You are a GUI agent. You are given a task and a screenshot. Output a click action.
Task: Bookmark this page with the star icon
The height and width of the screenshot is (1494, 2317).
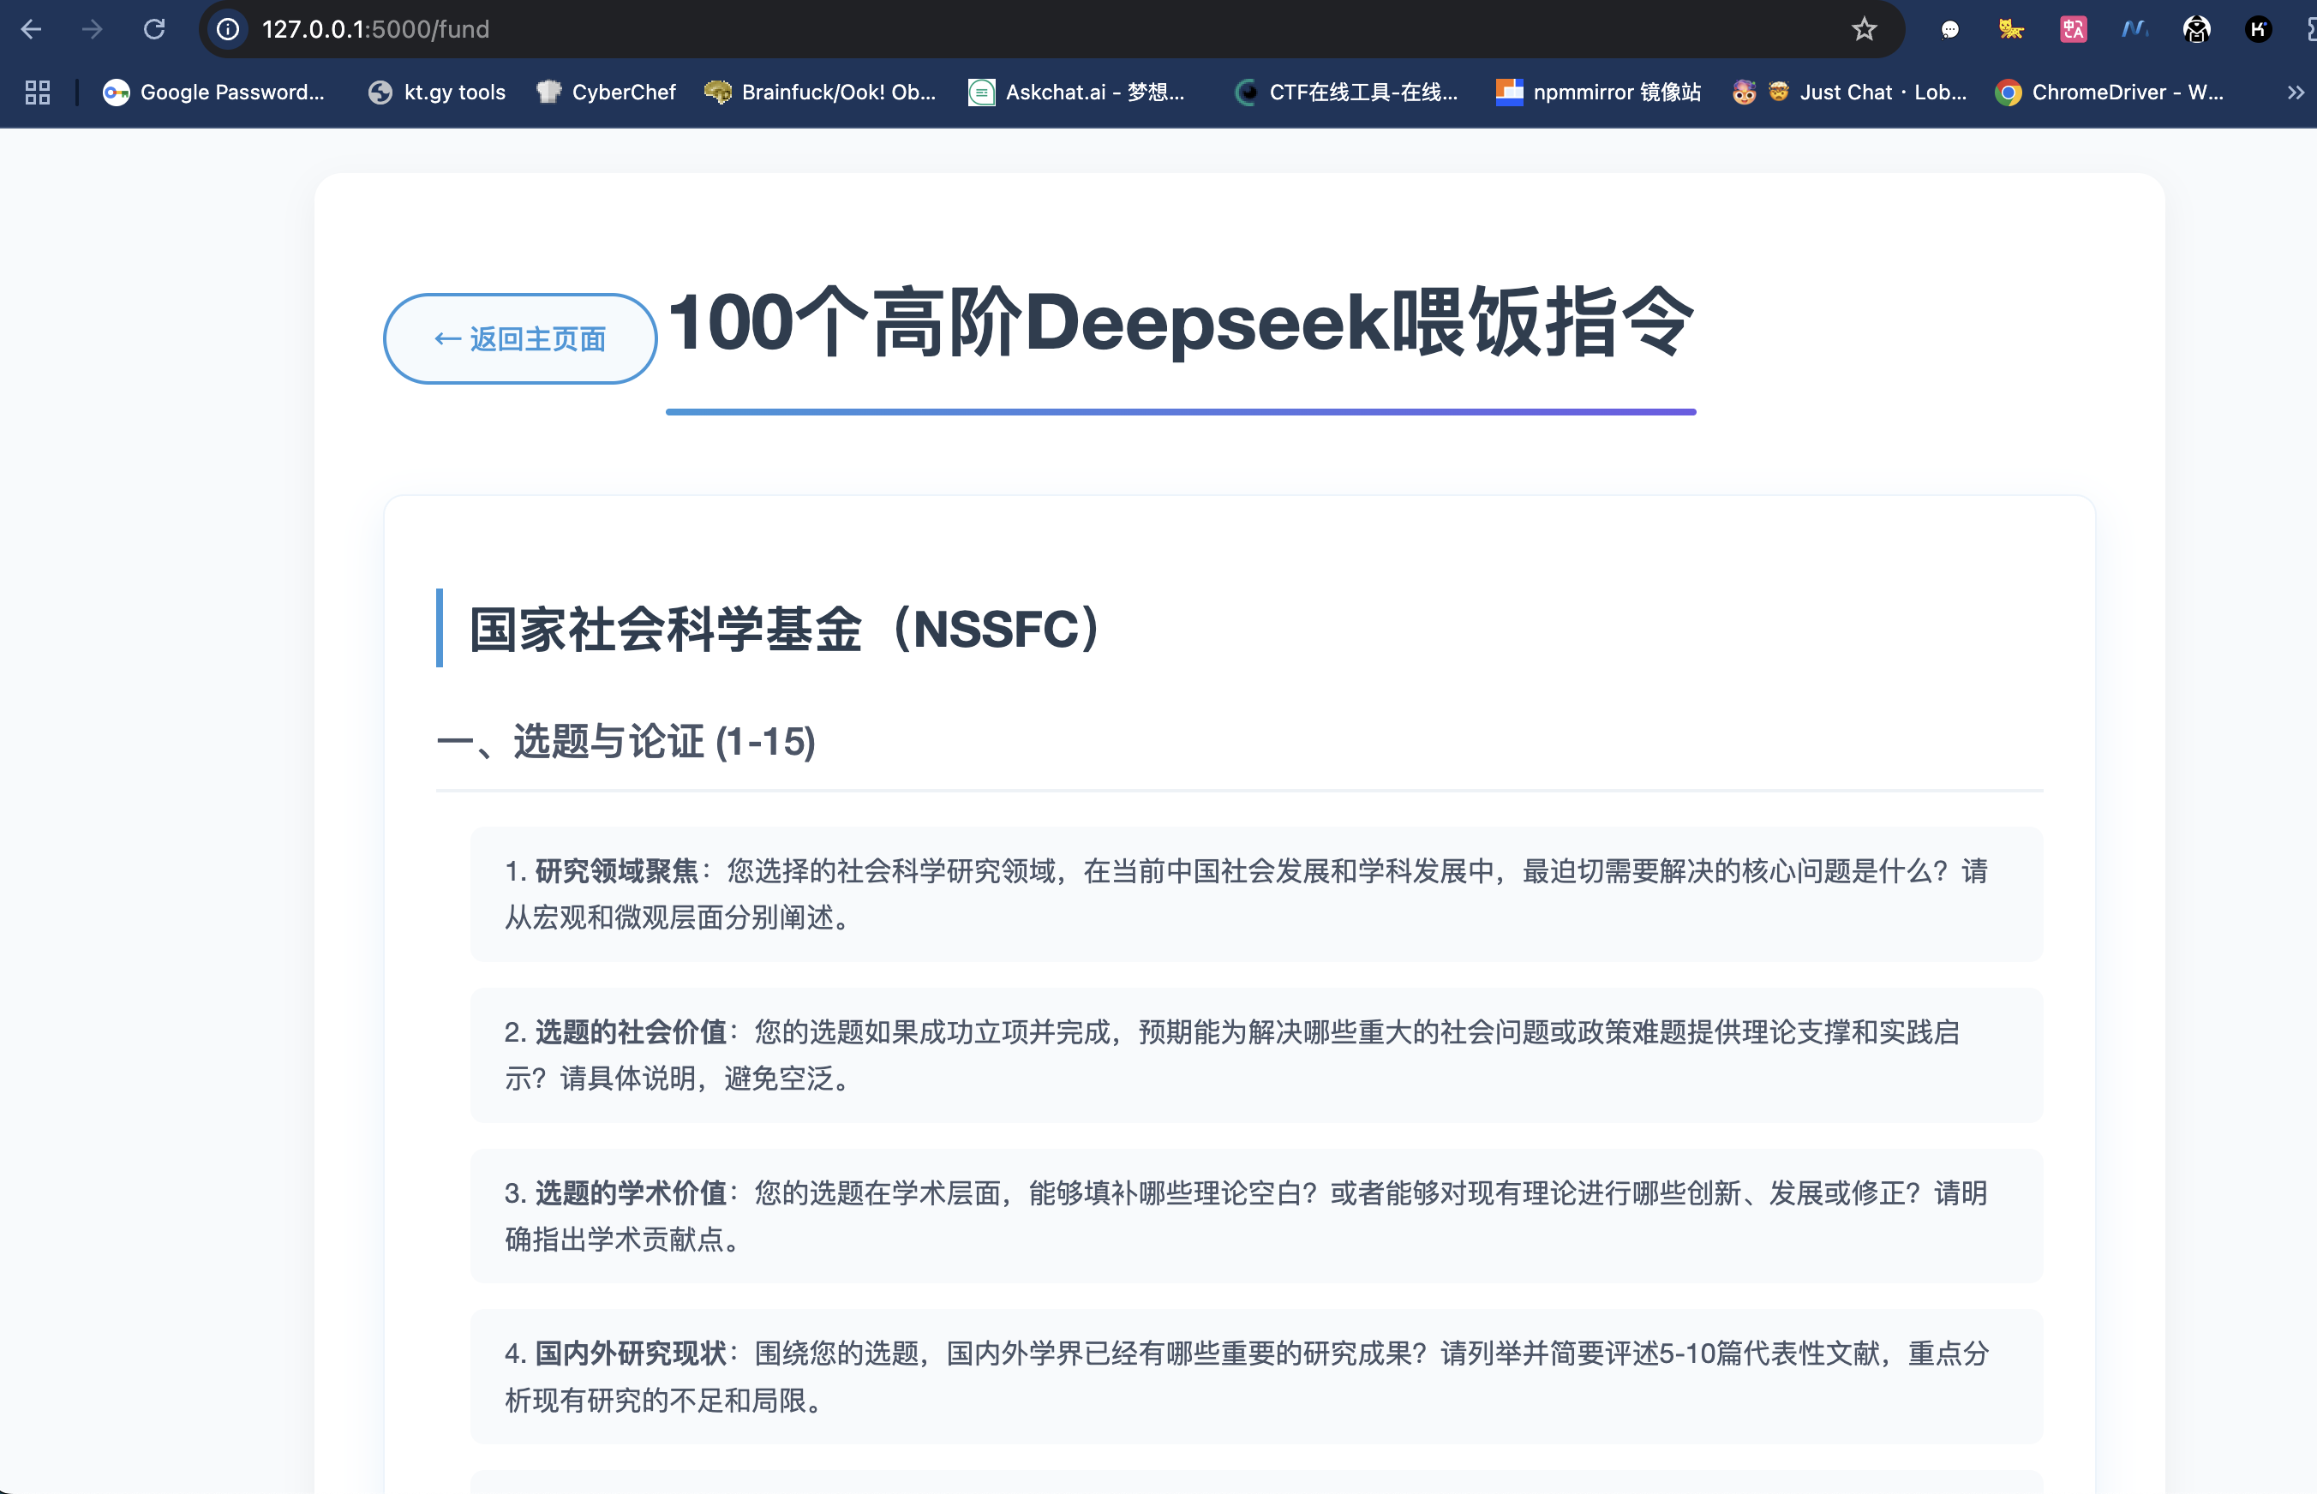click(1864, 29)
